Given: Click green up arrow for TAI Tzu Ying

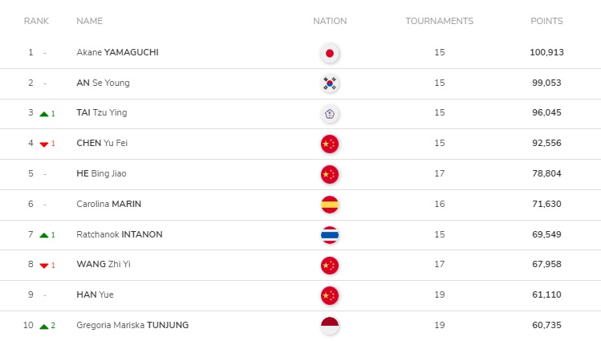Looking at the screenshot, I should (44, 114).
